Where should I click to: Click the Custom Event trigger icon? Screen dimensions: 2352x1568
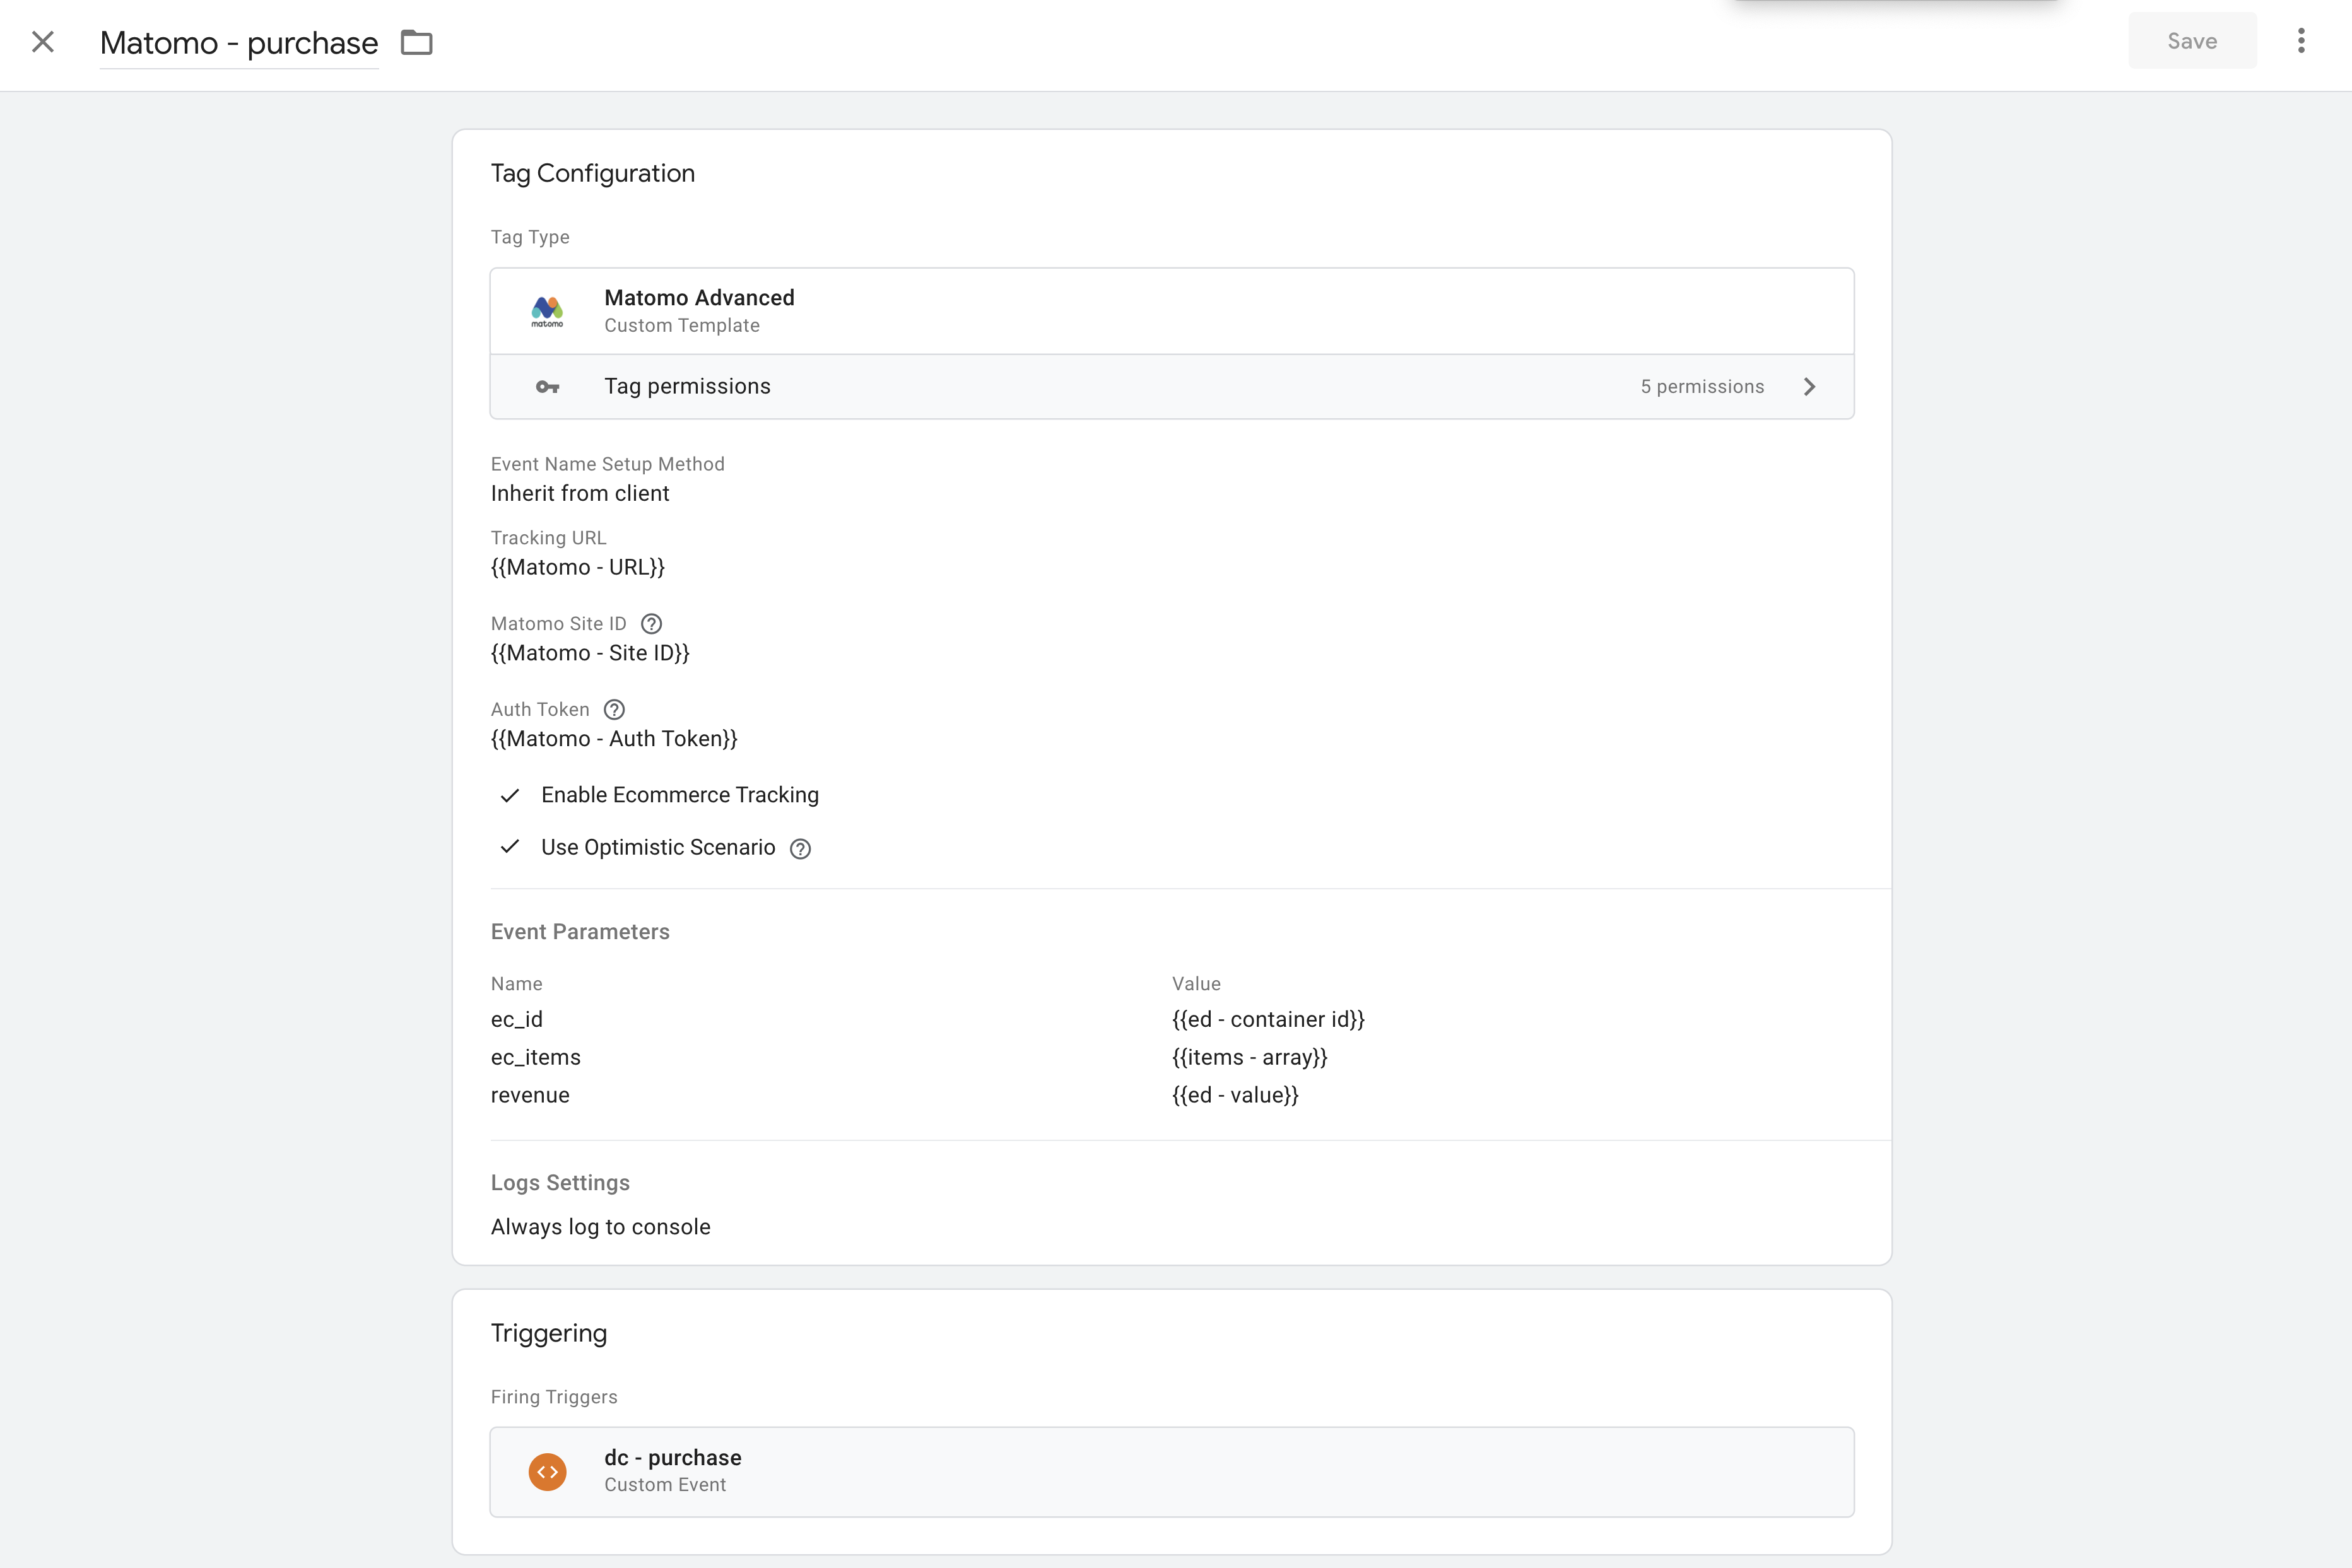point(547,1471)
